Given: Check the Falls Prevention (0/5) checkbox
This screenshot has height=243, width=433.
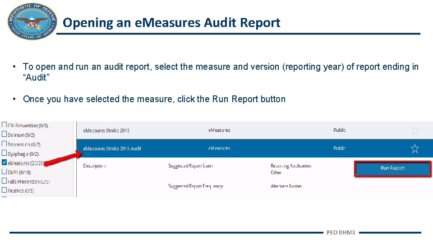Looking at the screenshot, I should point(4,181).
